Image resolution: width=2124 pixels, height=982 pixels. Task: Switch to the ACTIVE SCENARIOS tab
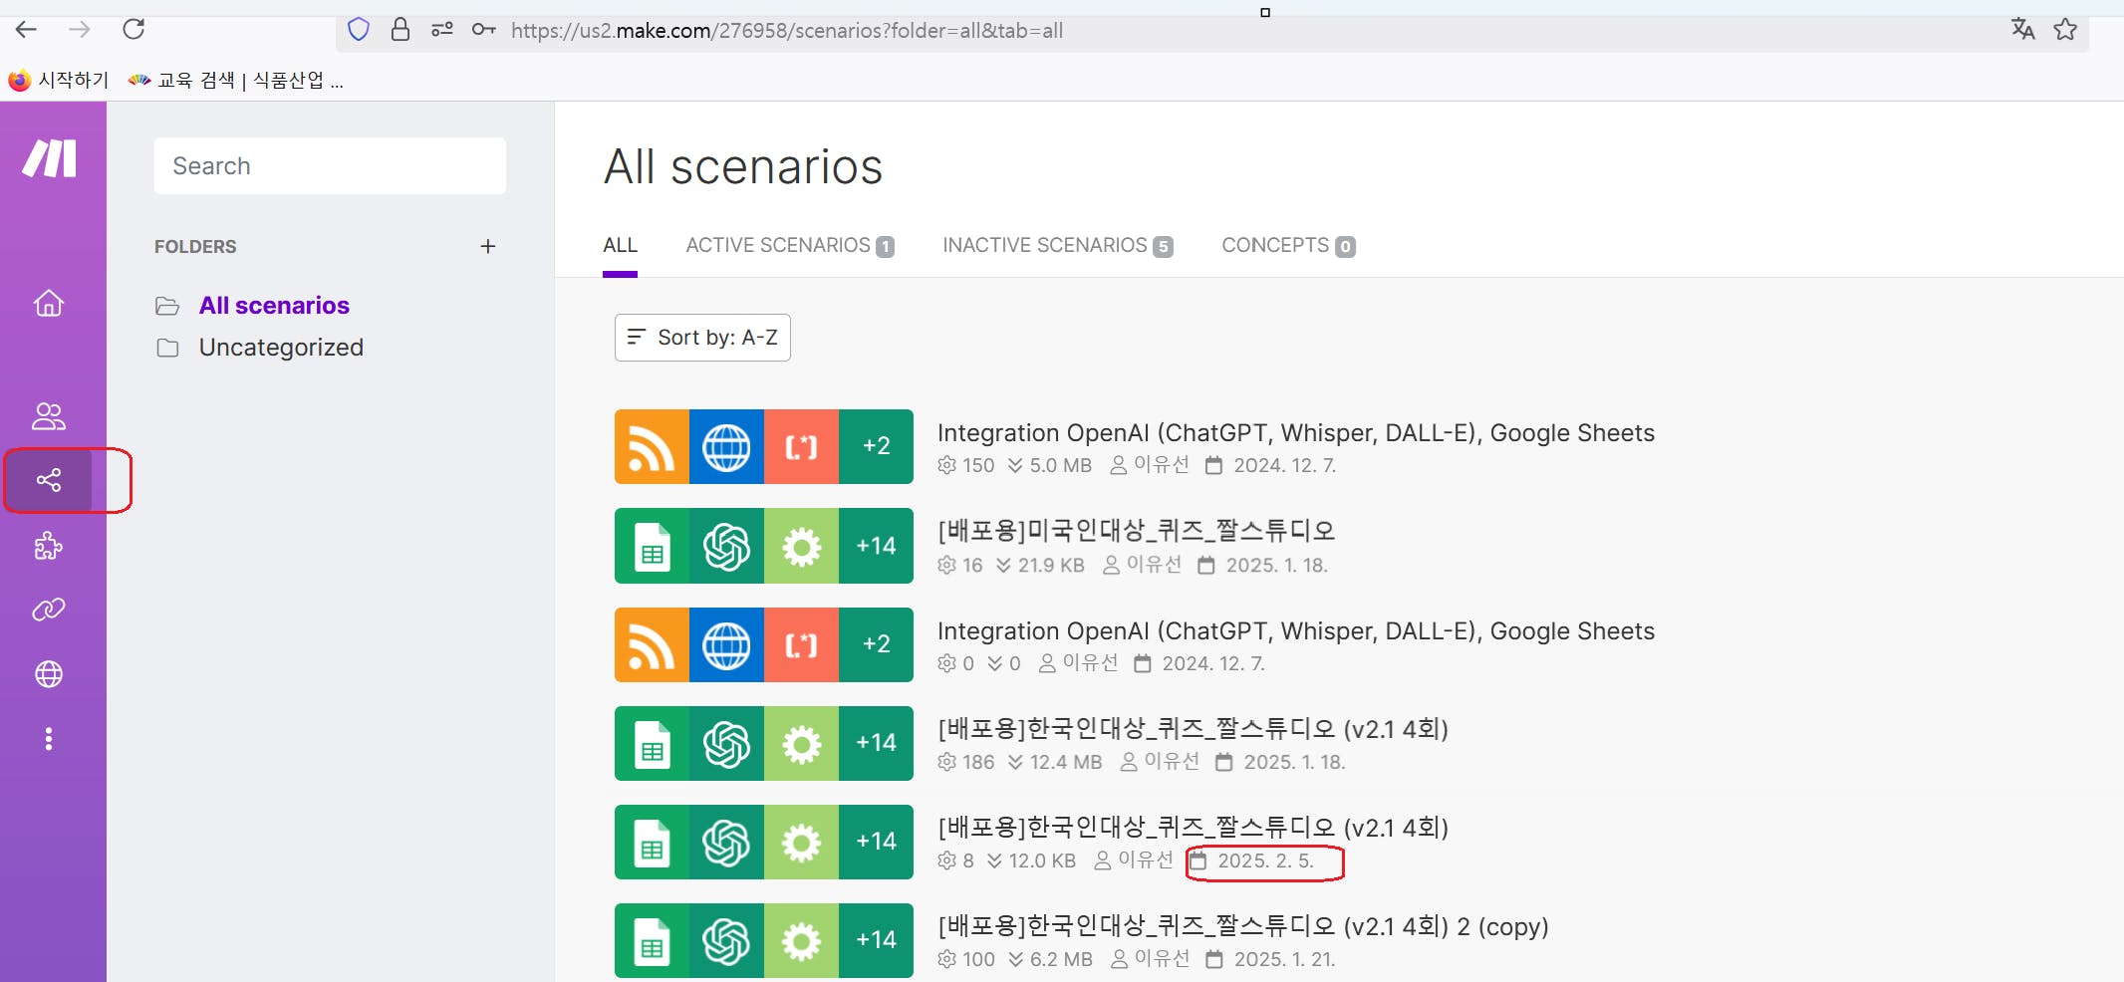coord(789,245)
